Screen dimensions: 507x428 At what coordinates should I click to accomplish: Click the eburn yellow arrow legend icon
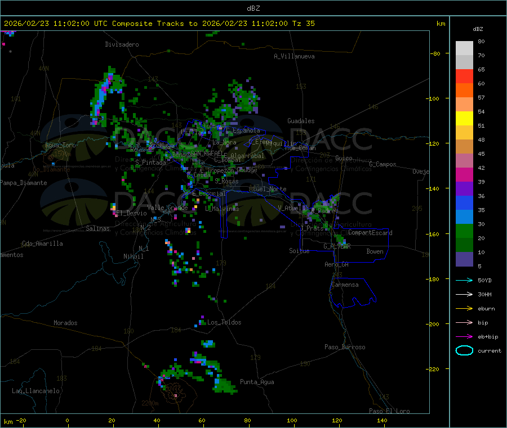click(x=464, y=309)
